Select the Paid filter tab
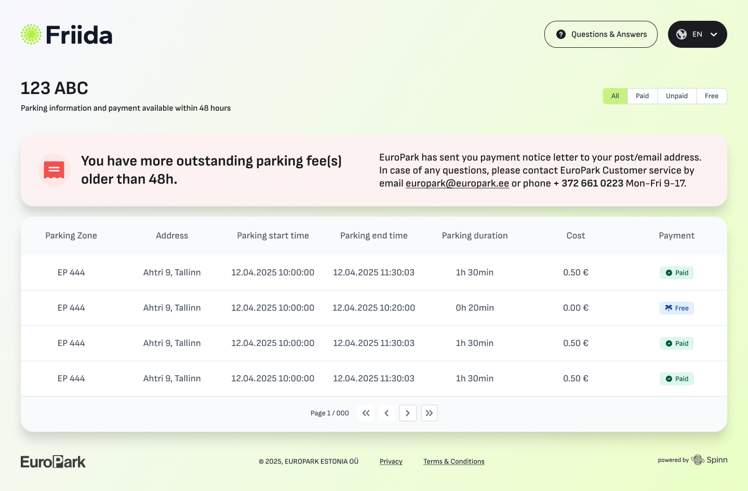The width and height of the screenshot is (748, 491). [x=643, y=96]
